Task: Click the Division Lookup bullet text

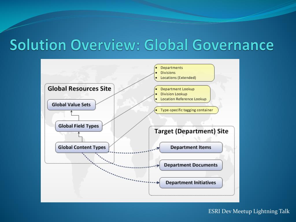Action: point(174,94)
